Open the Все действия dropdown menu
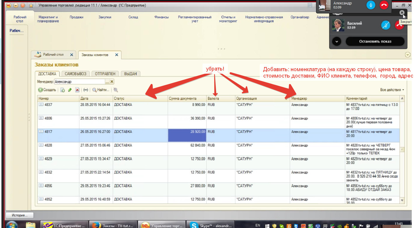The height and width of the screenshot is (228, 417). 392,90
